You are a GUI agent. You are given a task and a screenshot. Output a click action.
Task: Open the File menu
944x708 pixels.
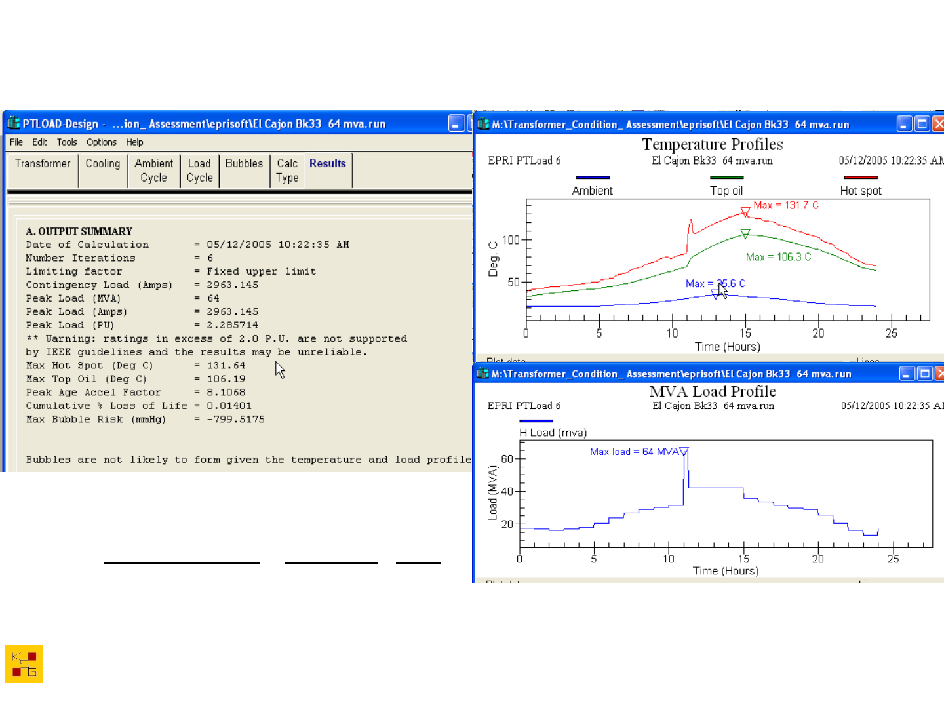16,142
